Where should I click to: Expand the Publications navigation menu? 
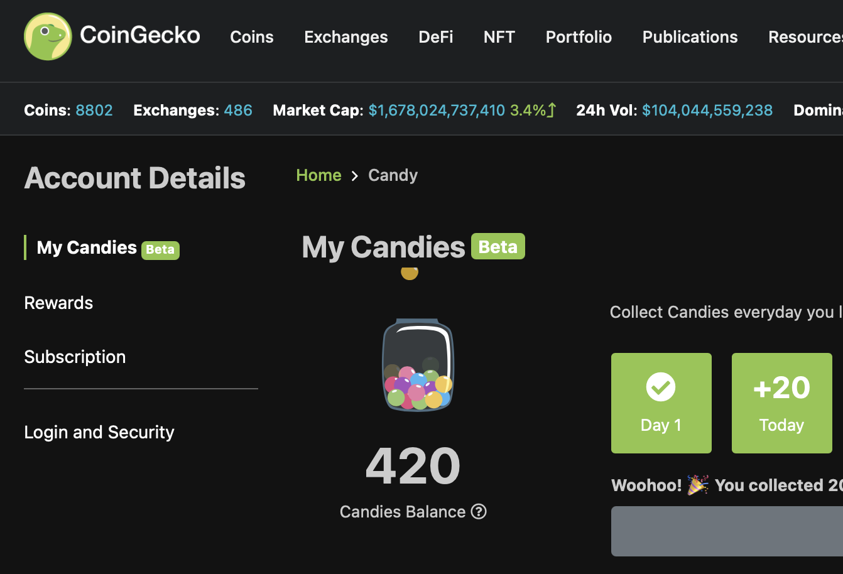point(690,37)
